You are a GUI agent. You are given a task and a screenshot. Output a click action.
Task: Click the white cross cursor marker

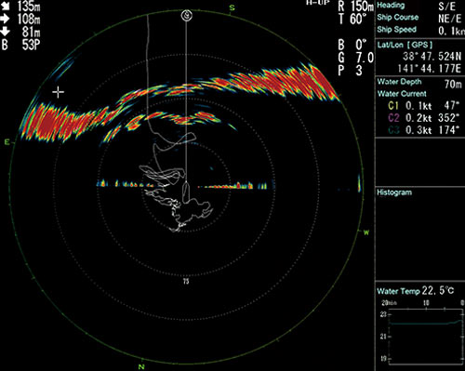[58, 92]
